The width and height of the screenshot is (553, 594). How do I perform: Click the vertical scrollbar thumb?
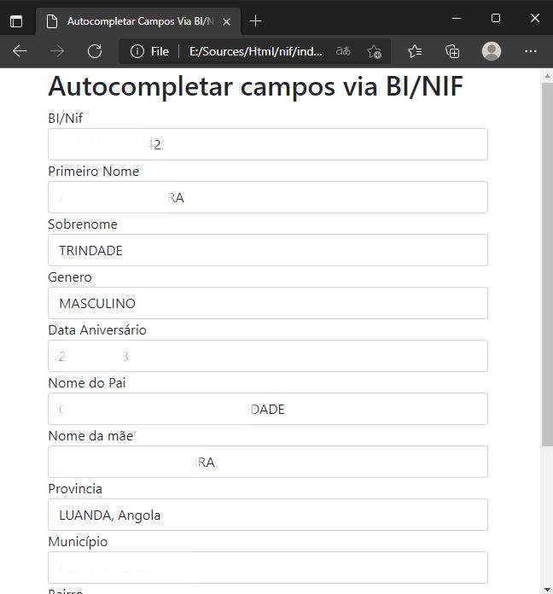click(x=547, y=265)
